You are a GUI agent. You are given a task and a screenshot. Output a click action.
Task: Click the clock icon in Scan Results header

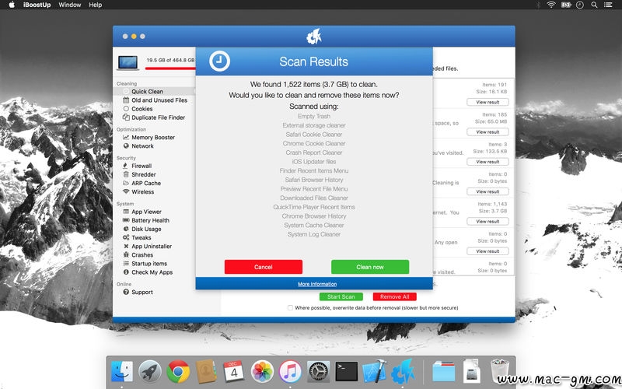click(219, 61)
